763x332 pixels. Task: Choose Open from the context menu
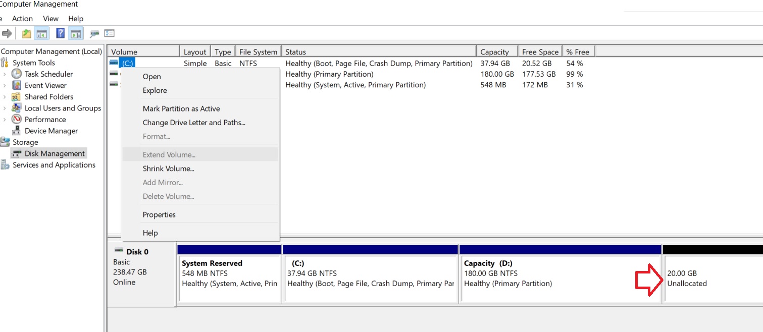pos(200,77)
